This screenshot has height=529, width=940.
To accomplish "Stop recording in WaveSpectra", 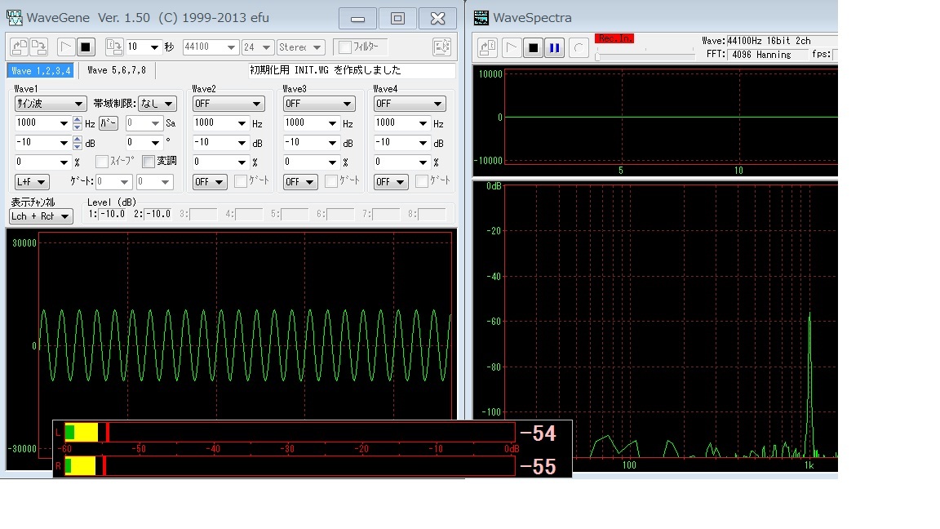I will click(x=533, y=48).
